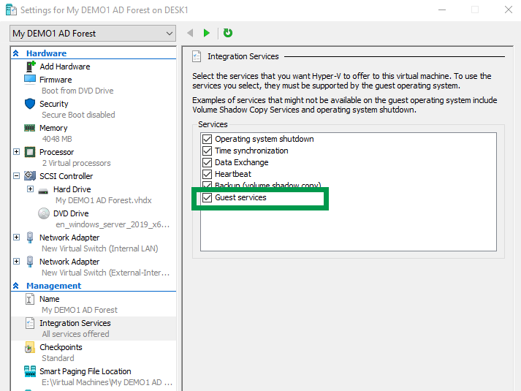Toggle the Time synchronization checkbox

(x=208, y=151)
